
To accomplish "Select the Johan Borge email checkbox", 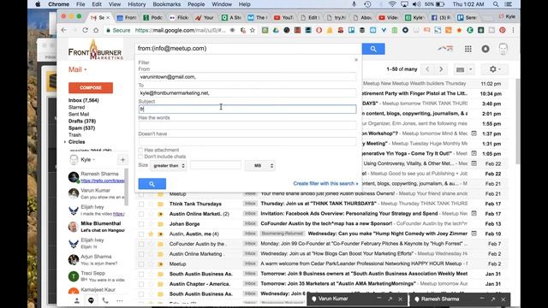I will [141, 224].
